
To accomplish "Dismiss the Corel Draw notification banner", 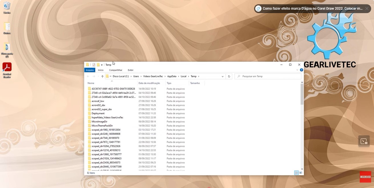I will tap(367, 8).
